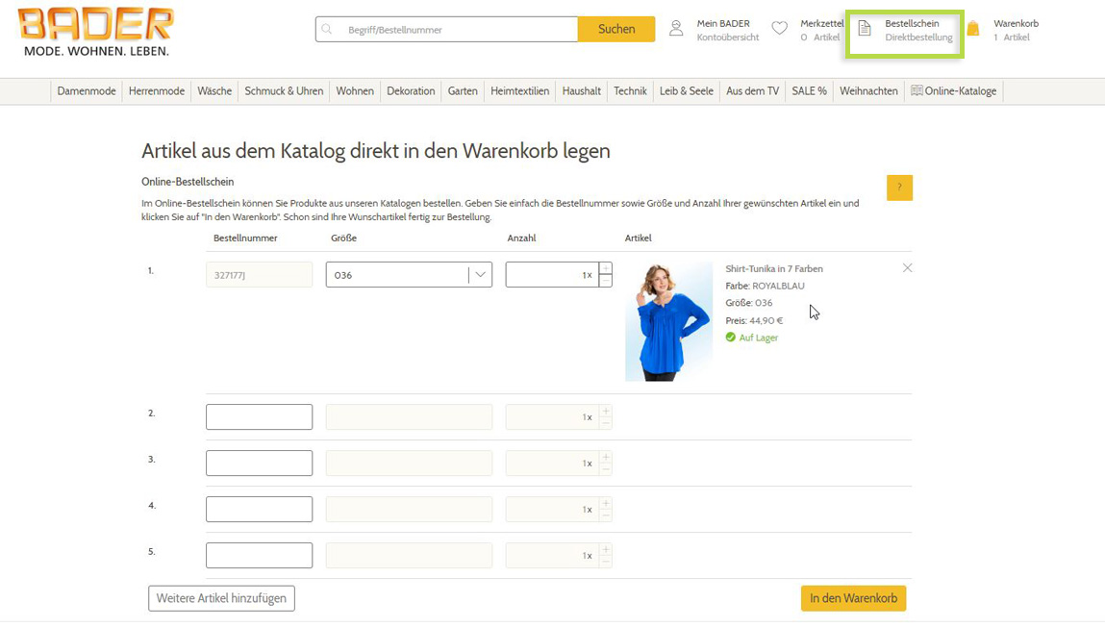This screenshot has width=1105, height=627.
Task: Open the Online-Kataloge menu item
Action: [955, 91]
